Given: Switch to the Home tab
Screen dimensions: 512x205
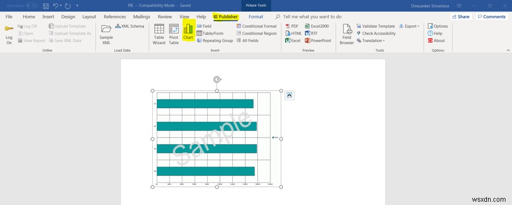Looking at the screenshot, I should click(x=29, y=17).
